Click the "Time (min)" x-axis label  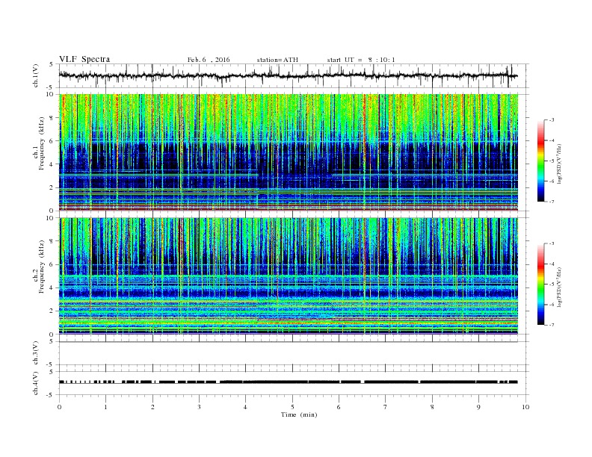click(x=299, y=414)
